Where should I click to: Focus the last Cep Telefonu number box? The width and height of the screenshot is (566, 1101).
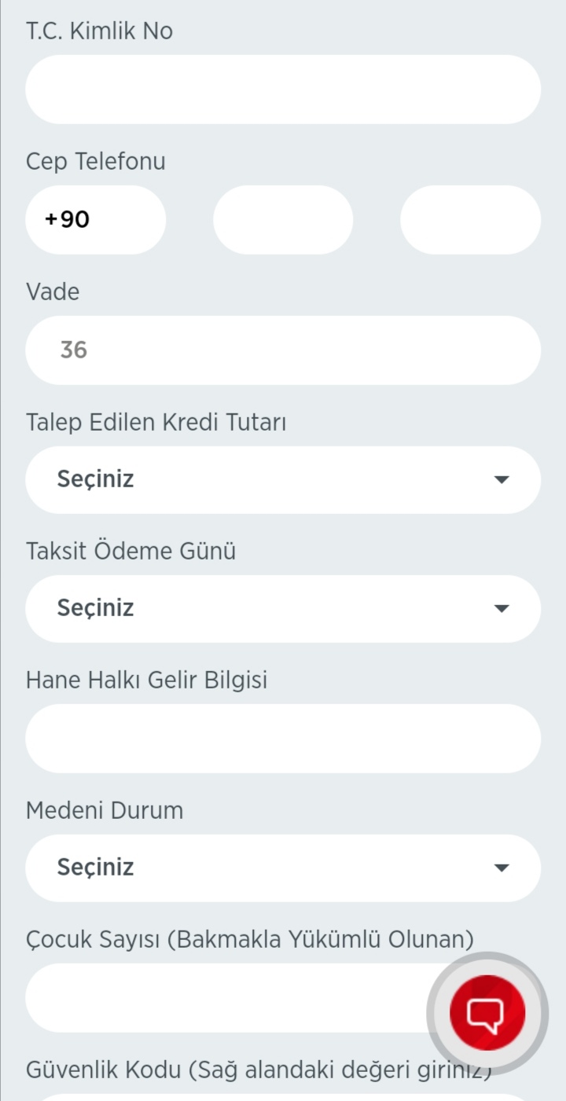click(x=470, y=220)
